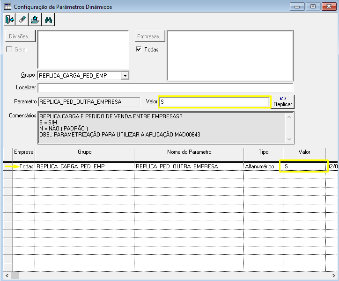Select the Todas cell in grid row
The width and height of the screenshot is (339, 281).
click(23, 166)
